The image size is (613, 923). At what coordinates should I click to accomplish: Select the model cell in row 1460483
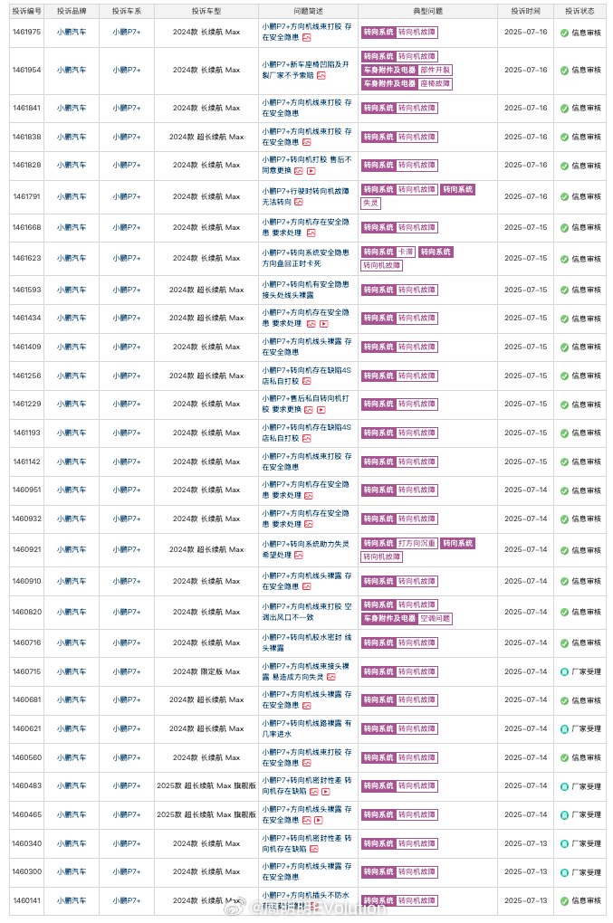click(x=206, y=785)
